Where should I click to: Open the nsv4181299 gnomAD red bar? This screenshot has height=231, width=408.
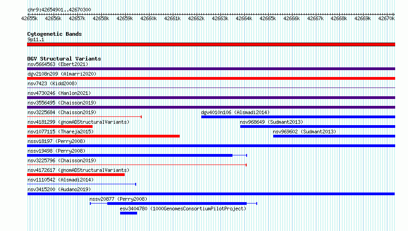pyautogui.click(x=60, y=126)
